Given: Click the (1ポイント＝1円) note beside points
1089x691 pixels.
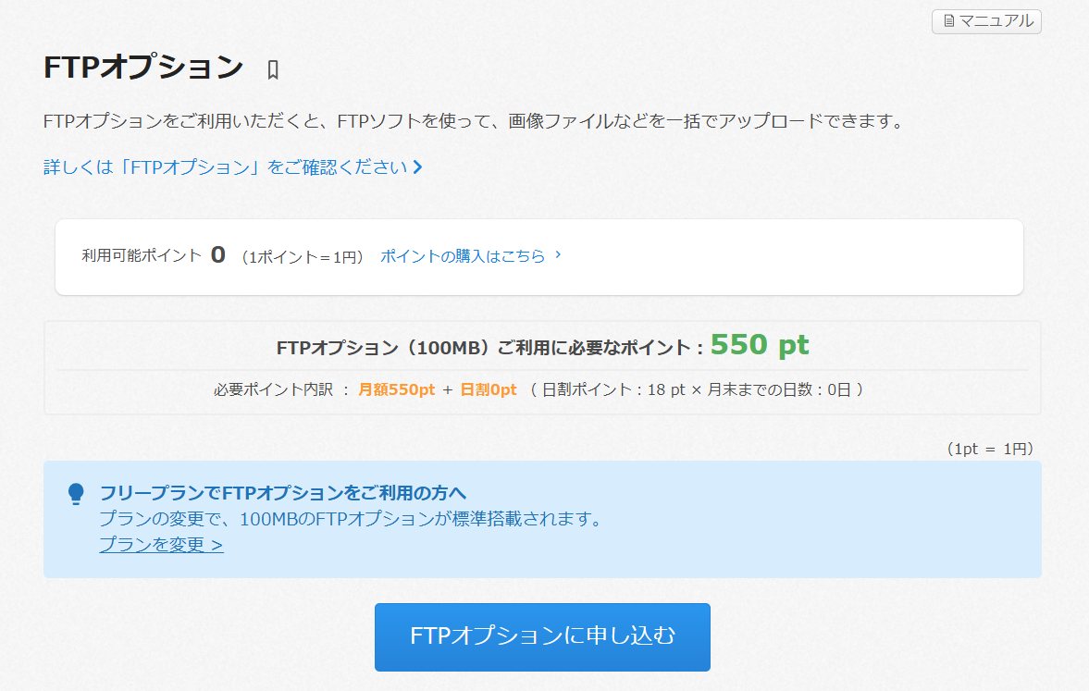Looking at the screenshot, I should pyautogui.click(x=303, y=257).
